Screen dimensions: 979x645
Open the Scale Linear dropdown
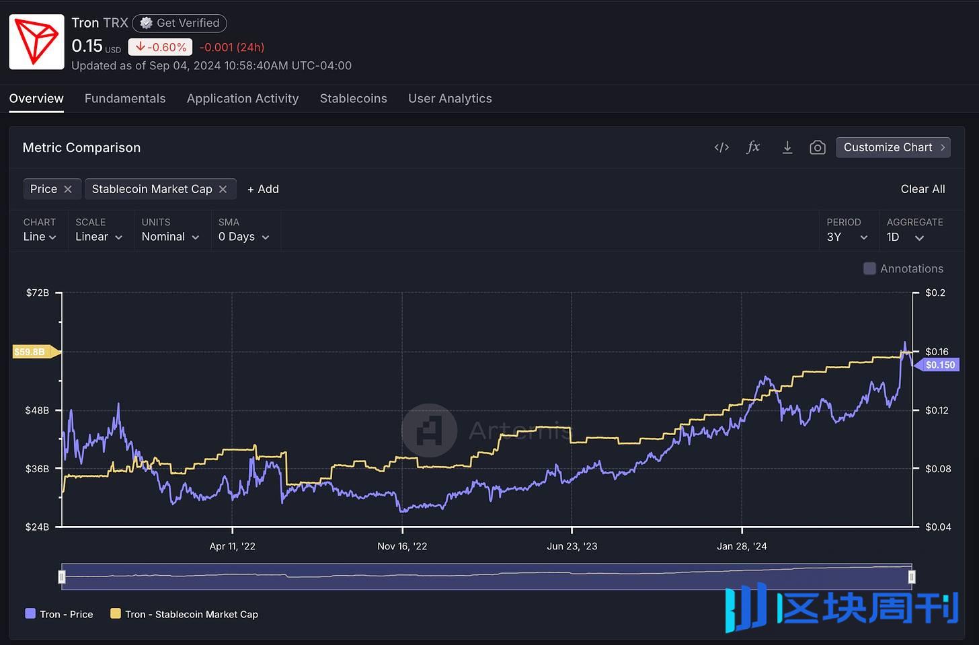[99, 237]
